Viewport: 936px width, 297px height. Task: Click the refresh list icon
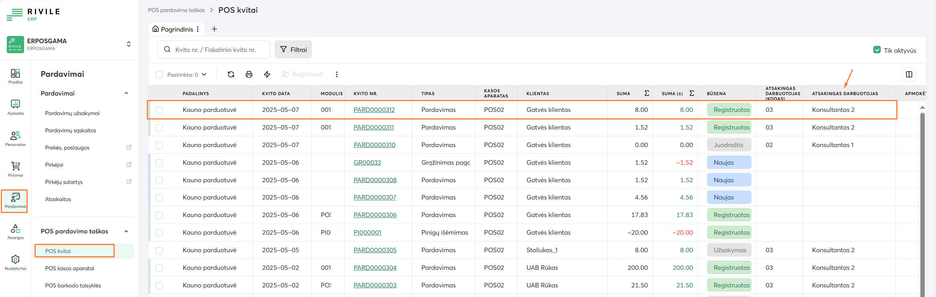pyautogui.click(x=231, y=74)
